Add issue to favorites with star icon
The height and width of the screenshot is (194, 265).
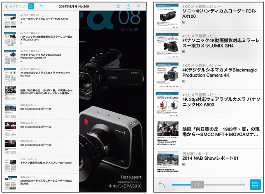coord(118,7)
